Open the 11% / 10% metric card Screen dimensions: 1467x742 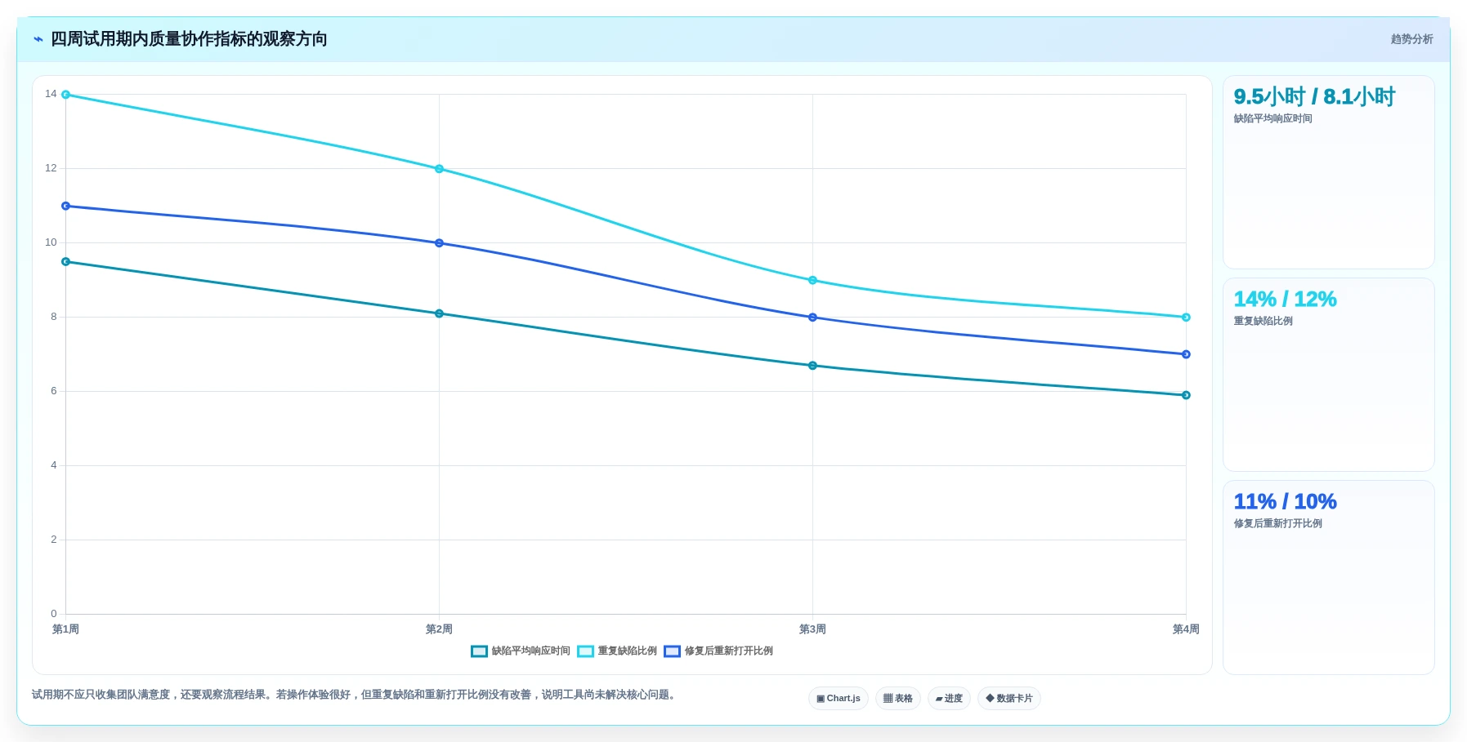pos(1329,577)
